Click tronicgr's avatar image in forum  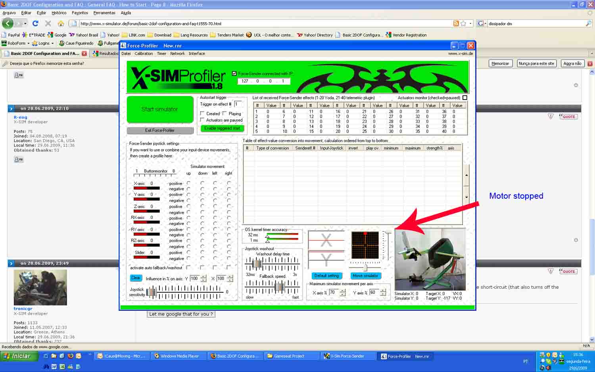40,288
